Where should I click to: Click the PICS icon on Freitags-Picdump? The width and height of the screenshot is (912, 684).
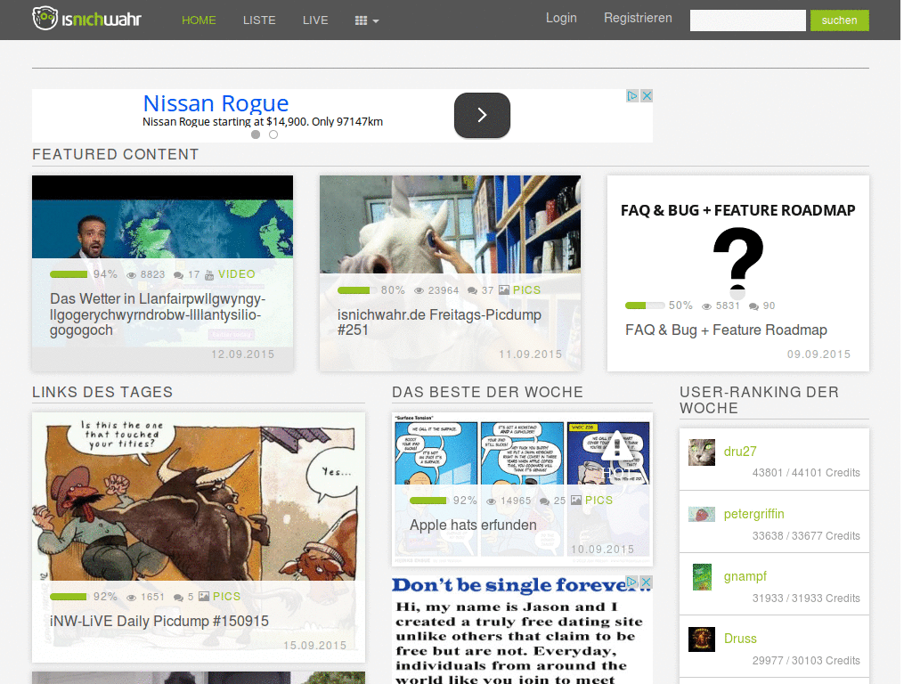[504, 290]
